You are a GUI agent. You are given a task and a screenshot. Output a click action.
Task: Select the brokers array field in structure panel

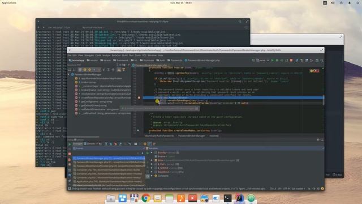click(x=88, y=82)
